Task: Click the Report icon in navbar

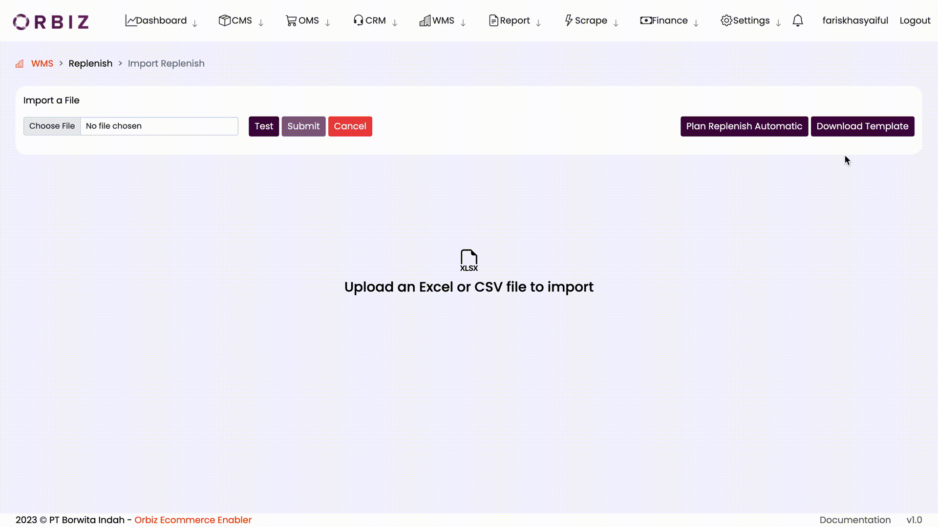Action: (493, 20)
